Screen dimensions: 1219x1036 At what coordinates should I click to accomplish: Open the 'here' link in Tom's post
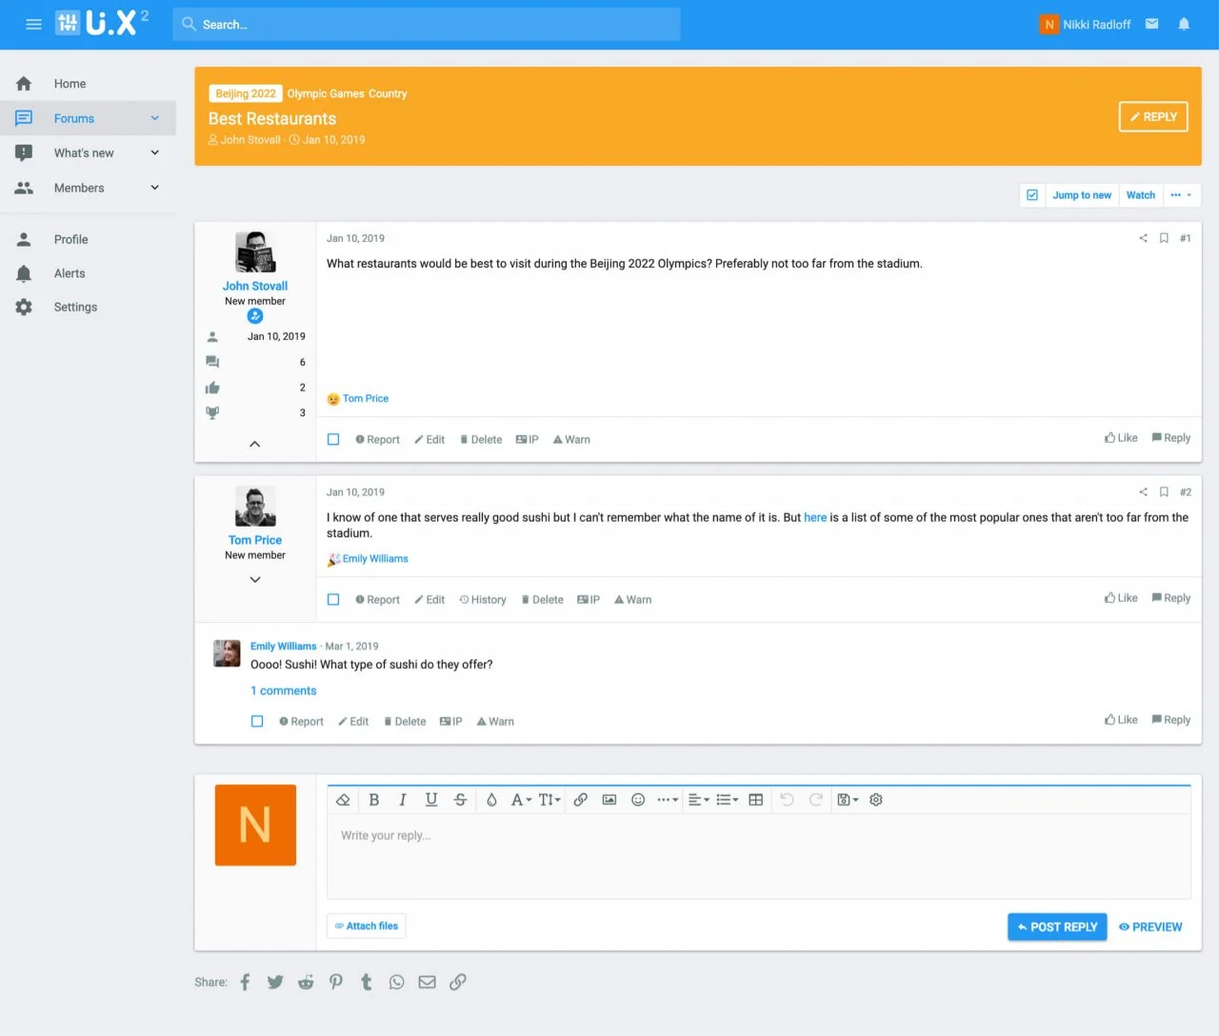click(x=815, y=517)
